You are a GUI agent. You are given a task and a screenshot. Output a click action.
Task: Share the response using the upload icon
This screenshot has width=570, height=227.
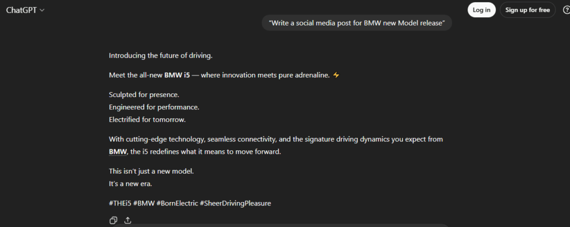coord(127,220)
